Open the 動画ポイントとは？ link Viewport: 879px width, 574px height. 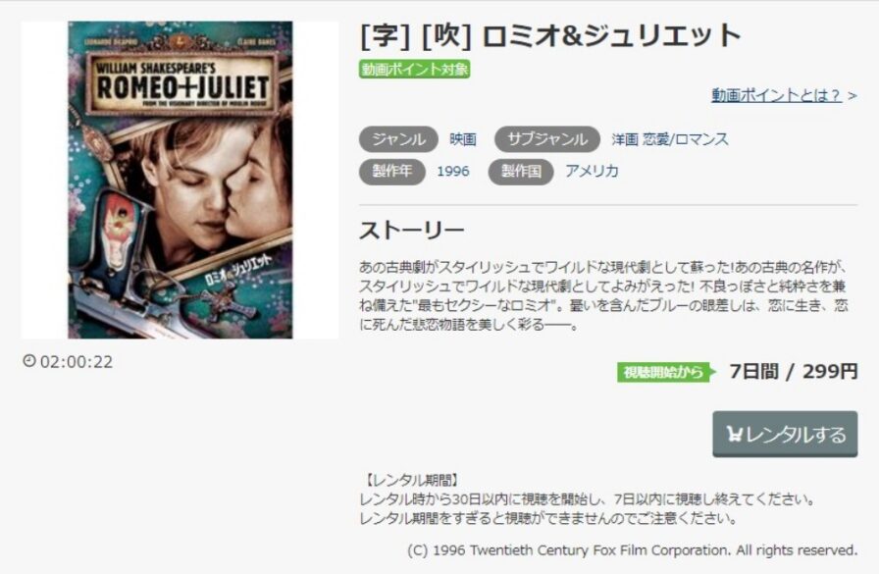pos(776,95)
